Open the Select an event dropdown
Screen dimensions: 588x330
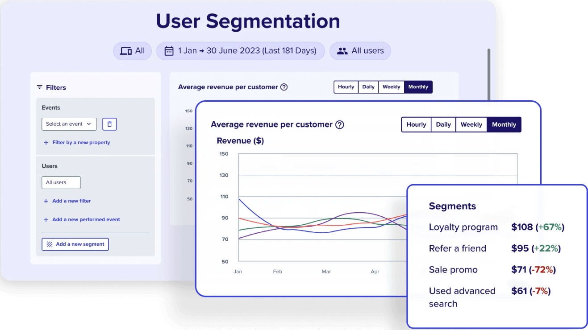click(69, 124)
